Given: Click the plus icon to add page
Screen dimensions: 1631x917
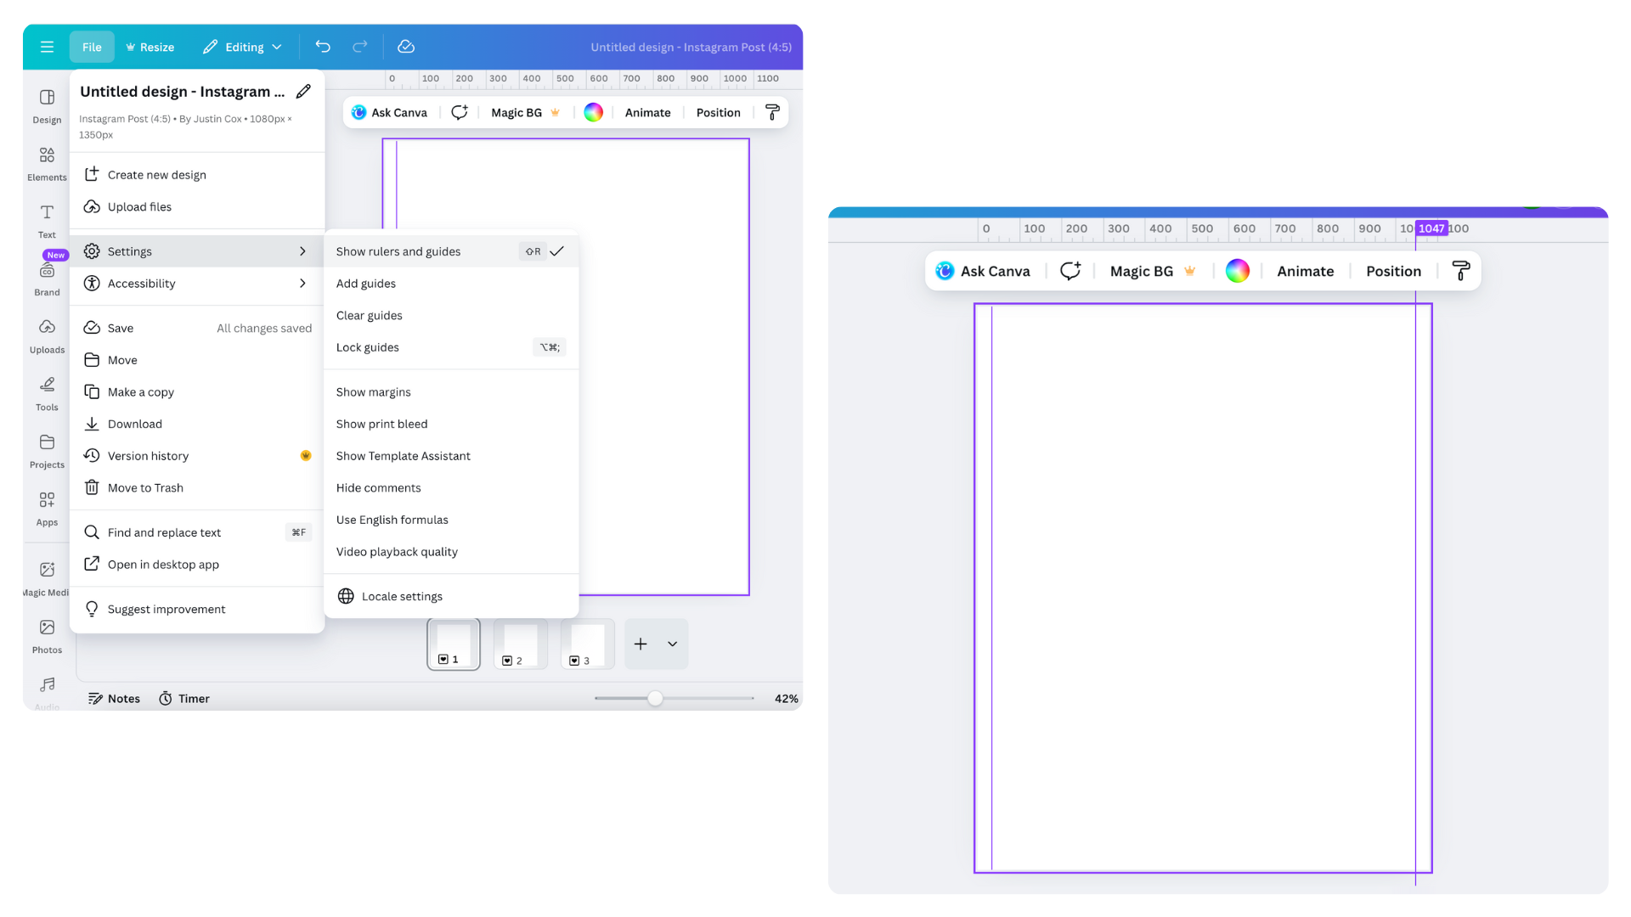Looking at the screenshot, I should tap(641, 644).
